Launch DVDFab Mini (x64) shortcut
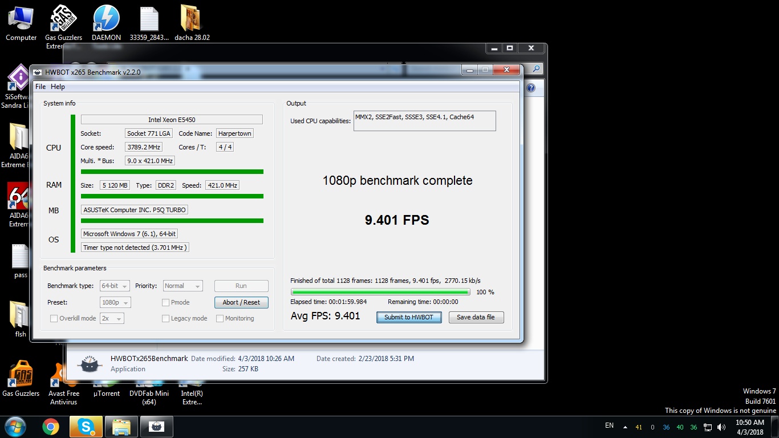This screenshot has width=779, height=438. pyautogui.click(x=149, y=392)
